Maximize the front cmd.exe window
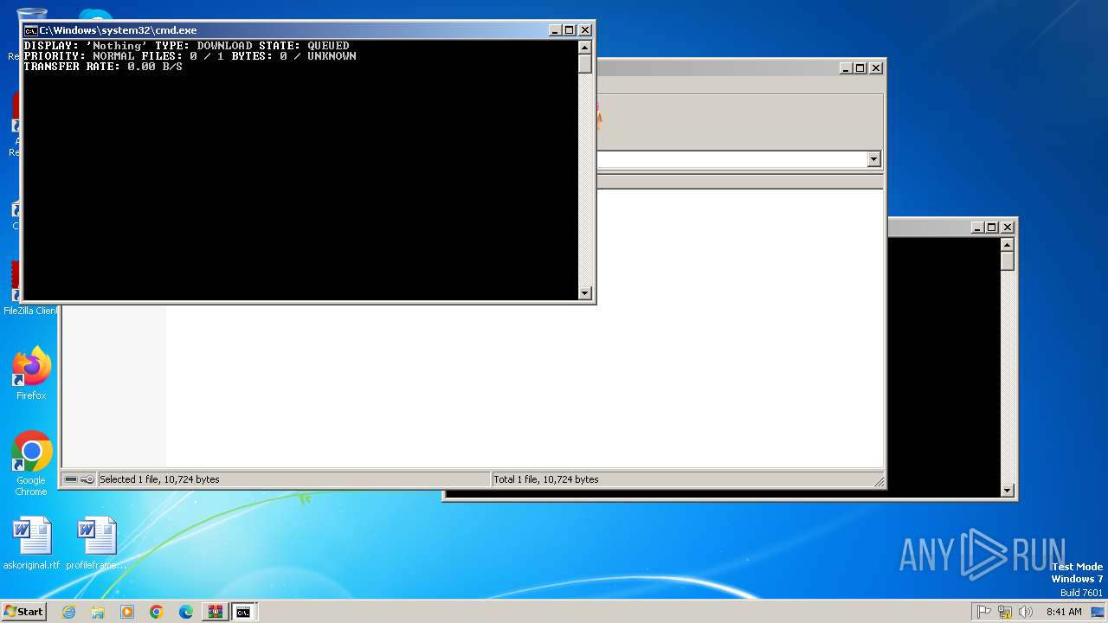 569,30
